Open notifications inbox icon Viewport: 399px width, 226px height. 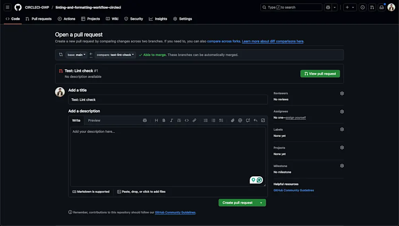point(381,8)
